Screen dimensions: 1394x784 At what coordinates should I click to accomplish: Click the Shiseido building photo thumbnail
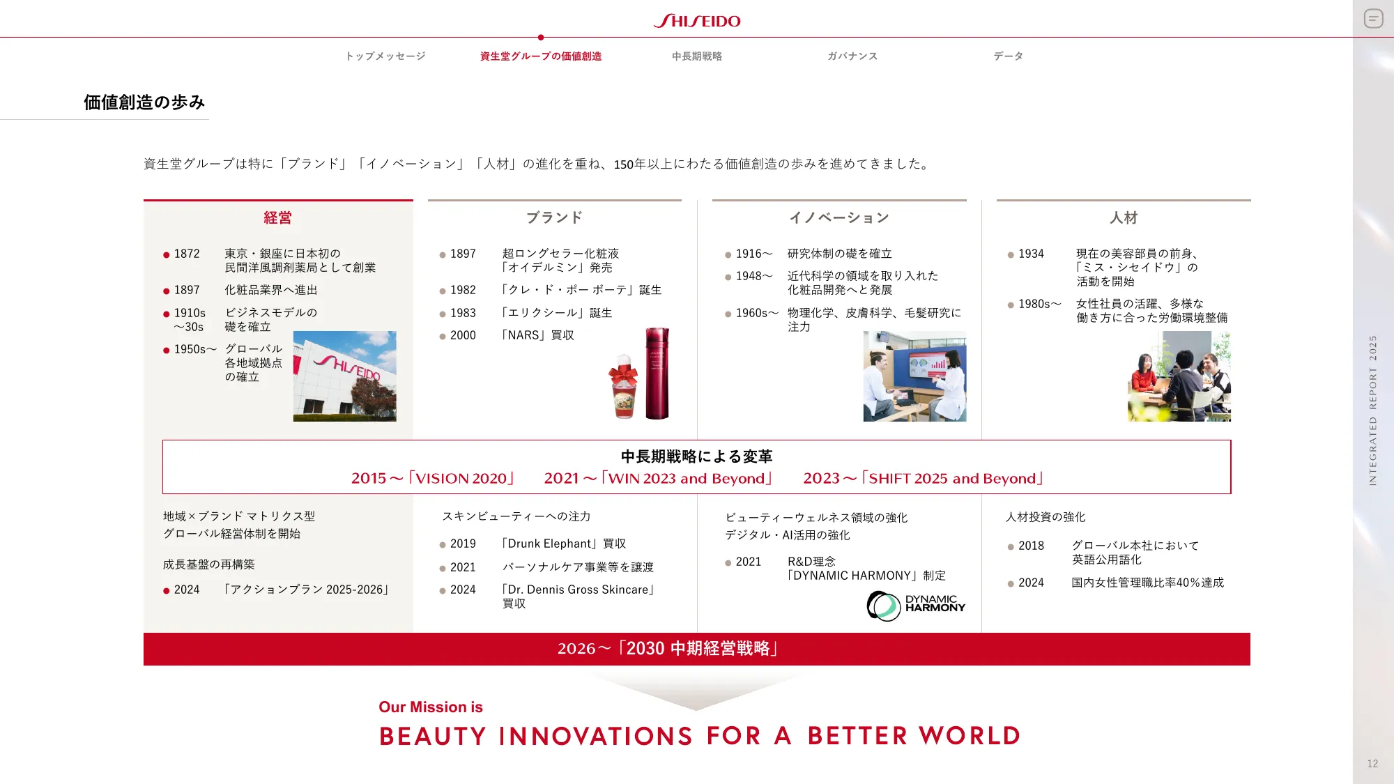345,376
